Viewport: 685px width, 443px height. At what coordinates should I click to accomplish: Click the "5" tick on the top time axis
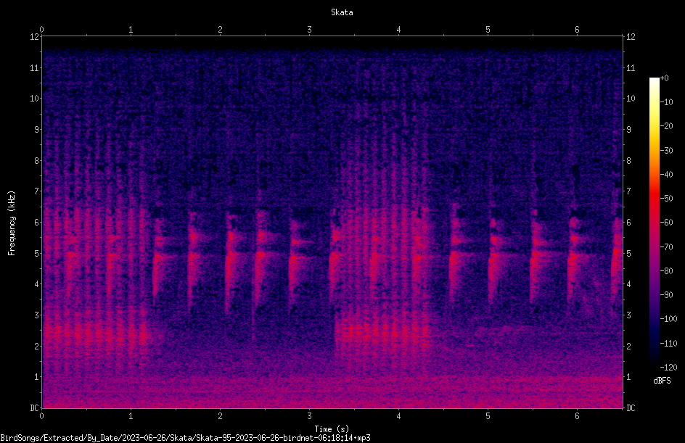point(488,30)
